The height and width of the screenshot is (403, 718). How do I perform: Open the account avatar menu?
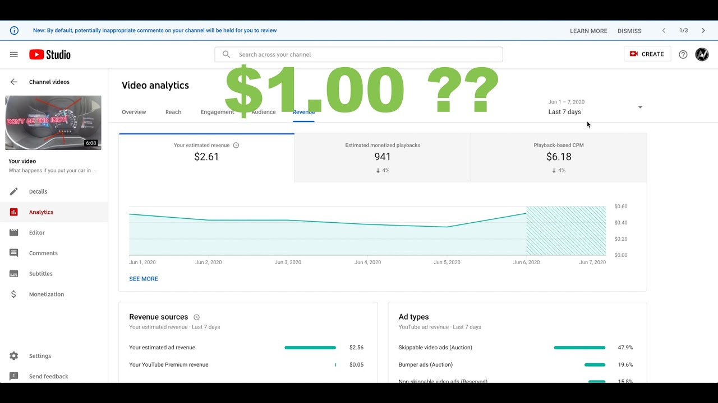pos(702,54)
